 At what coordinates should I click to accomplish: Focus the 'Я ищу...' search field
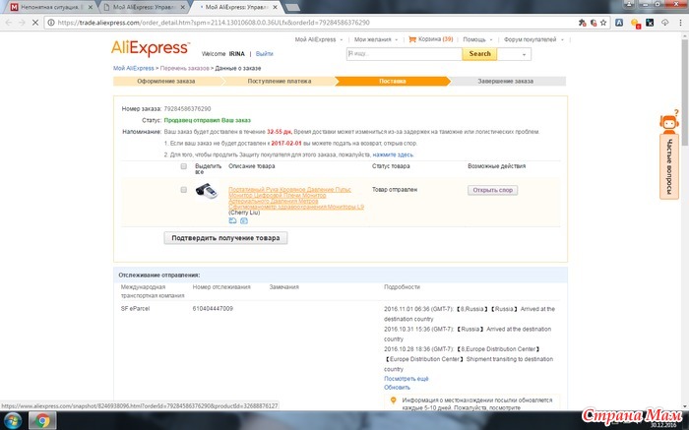[x=404, y=53]
